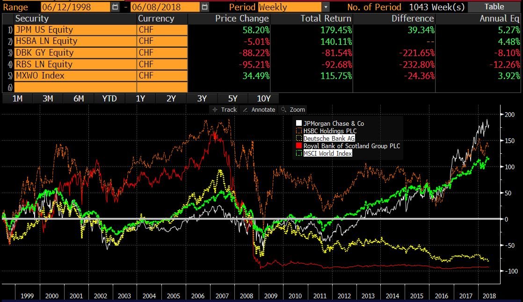This screenshot has height=302, width=523.
Task: Click the HSBA LN Equity security field
Action: point(75,41)
